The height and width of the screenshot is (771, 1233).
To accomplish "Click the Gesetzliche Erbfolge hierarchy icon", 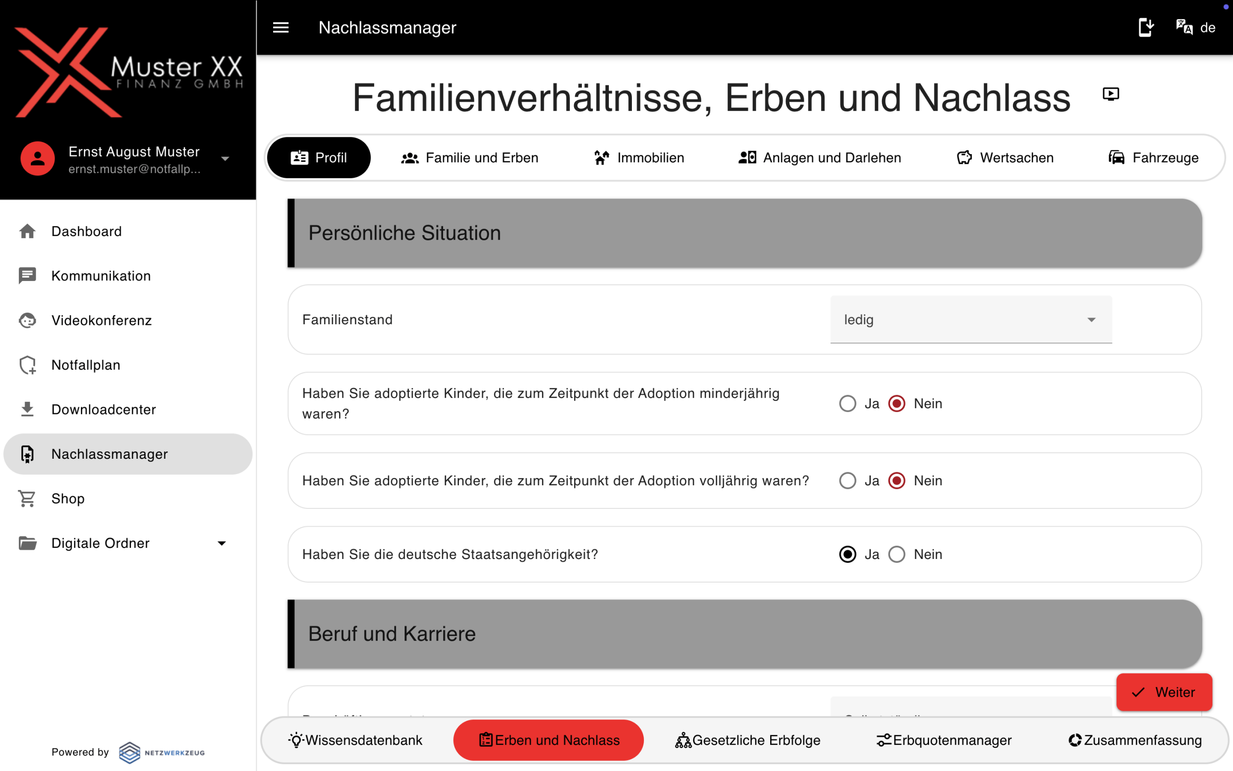I will [x=683, y=741].
